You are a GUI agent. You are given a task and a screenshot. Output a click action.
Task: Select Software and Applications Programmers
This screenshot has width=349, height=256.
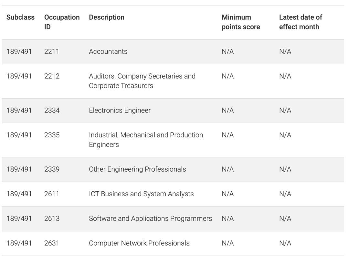151,219
